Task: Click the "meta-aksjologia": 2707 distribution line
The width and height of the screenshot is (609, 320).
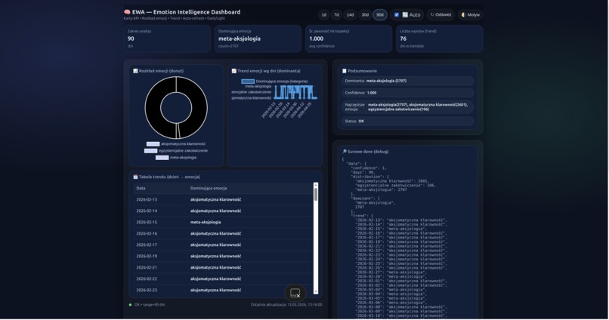Action: coord(382,190)
